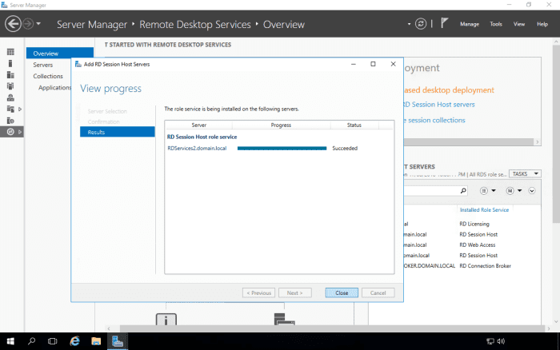
Task: Open File Explorer from the taskbar
Action: [x=96, y=341]
